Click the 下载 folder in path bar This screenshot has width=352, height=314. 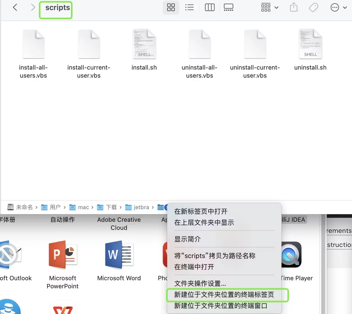[x=107, y=207]
